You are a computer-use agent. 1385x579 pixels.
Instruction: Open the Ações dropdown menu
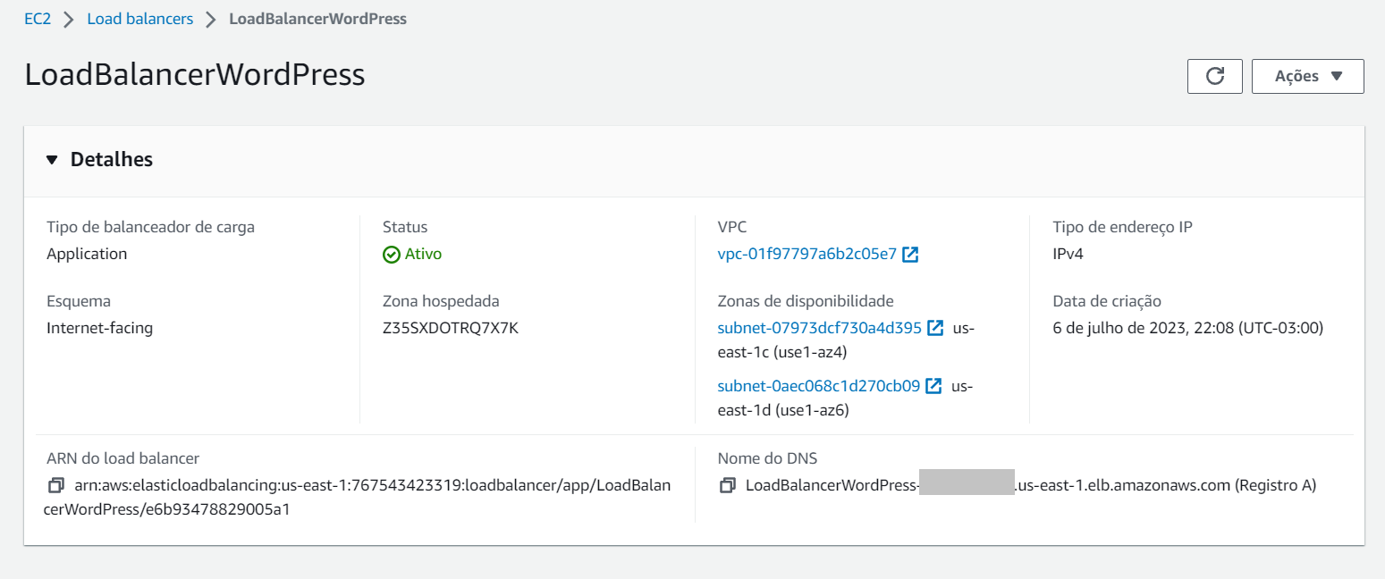(1307, 76)
